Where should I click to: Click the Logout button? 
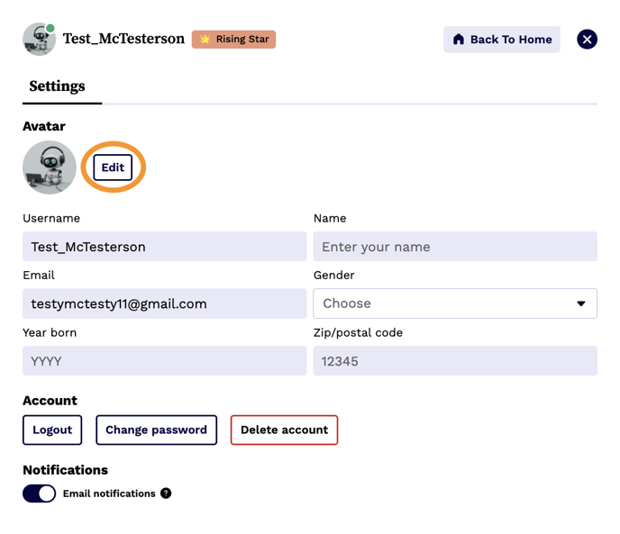click(x=52, y=430)
